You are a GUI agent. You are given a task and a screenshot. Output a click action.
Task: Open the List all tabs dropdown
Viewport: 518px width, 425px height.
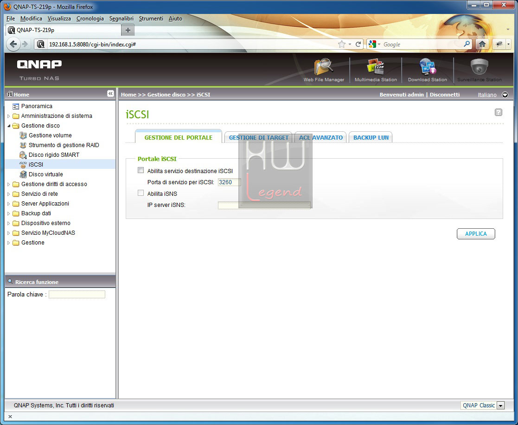tap(508, 29)
